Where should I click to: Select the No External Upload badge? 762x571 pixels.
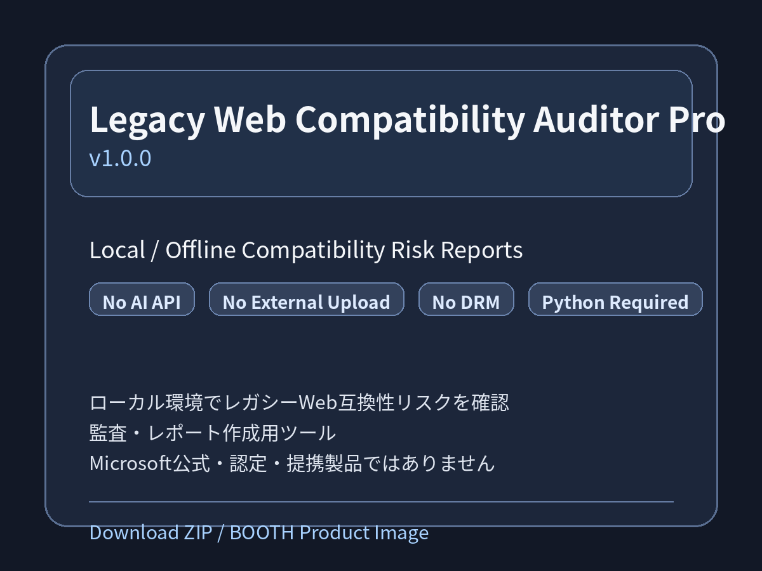pyautogui.click(x=307, y=299)
